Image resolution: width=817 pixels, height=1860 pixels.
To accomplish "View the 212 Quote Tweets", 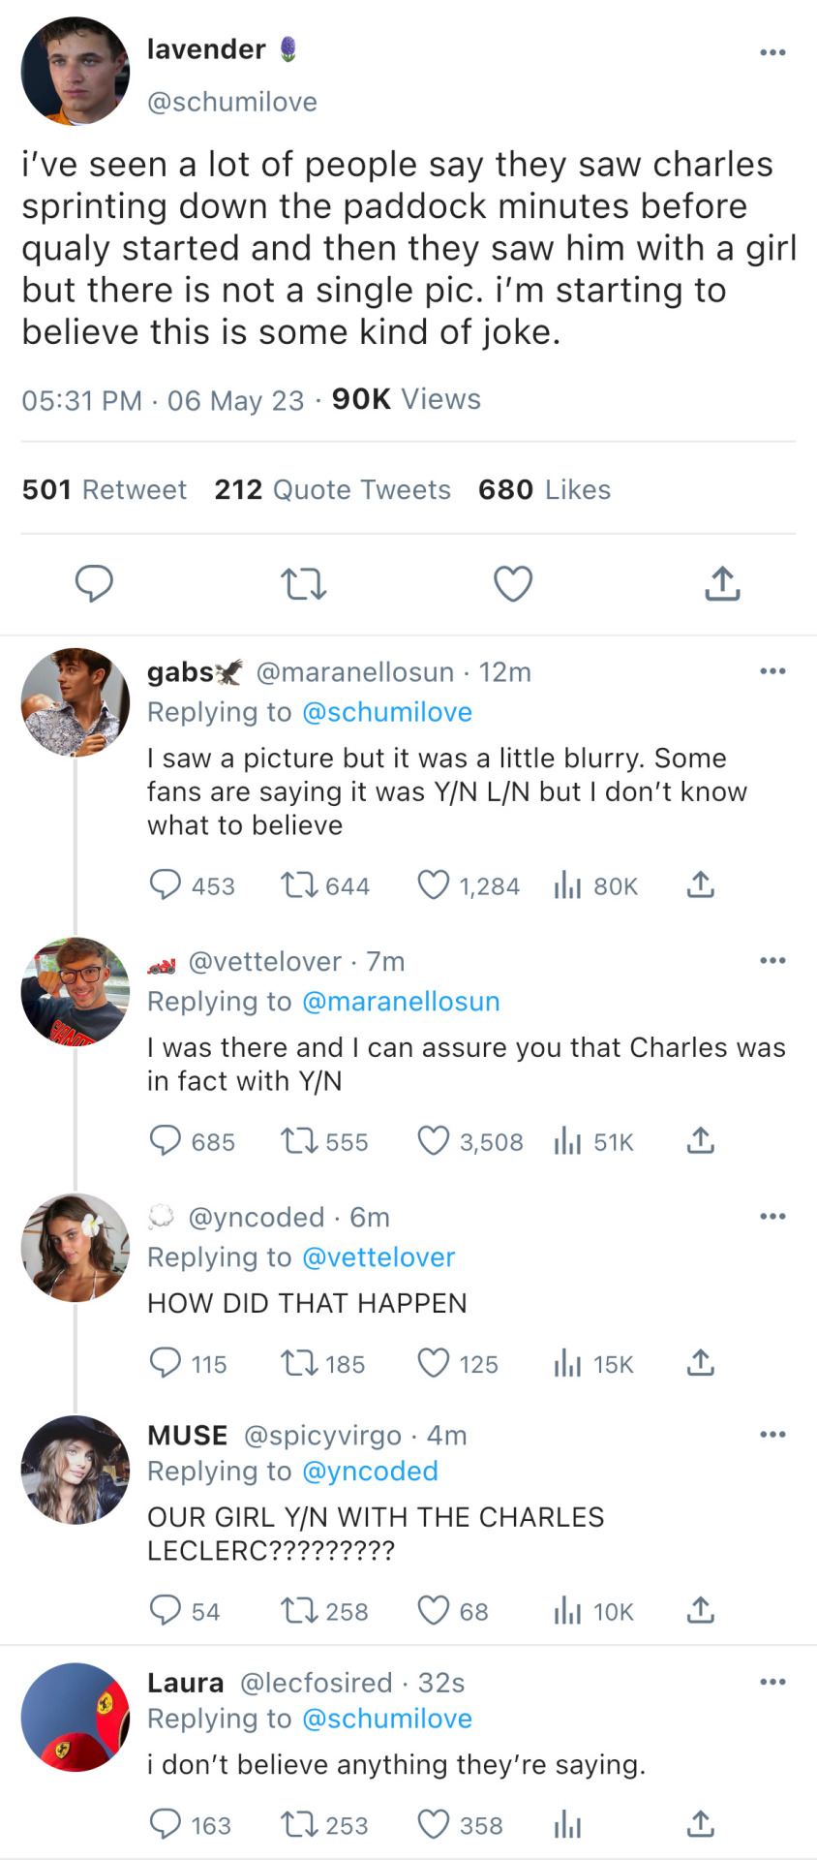I will pyautogui.click(x=332, y=490).
